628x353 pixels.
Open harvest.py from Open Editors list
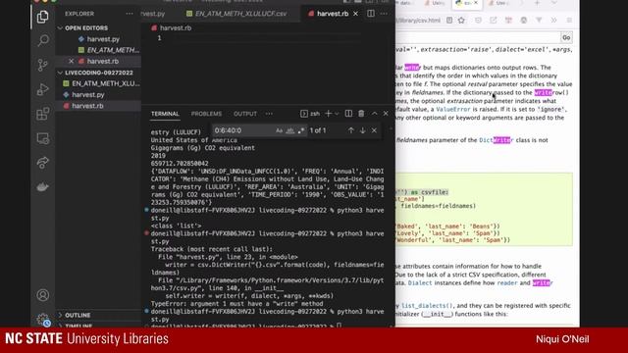pos(103,39)
